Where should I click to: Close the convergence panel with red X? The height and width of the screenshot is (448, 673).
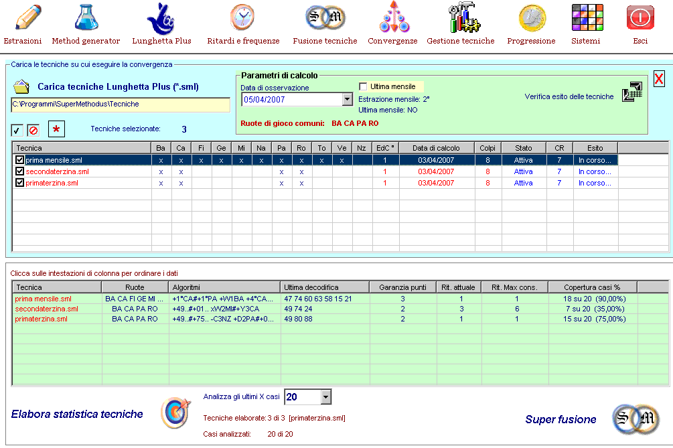659,78
